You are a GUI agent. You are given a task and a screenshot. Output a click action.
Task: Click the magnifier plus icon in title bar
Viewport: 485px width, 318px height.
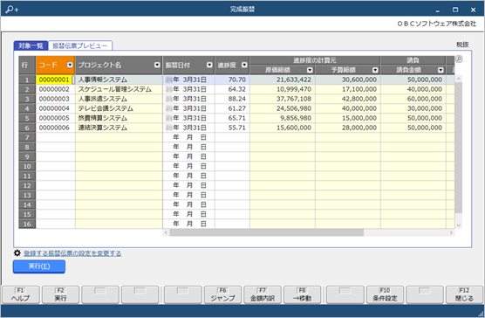[x=12, y=10]
